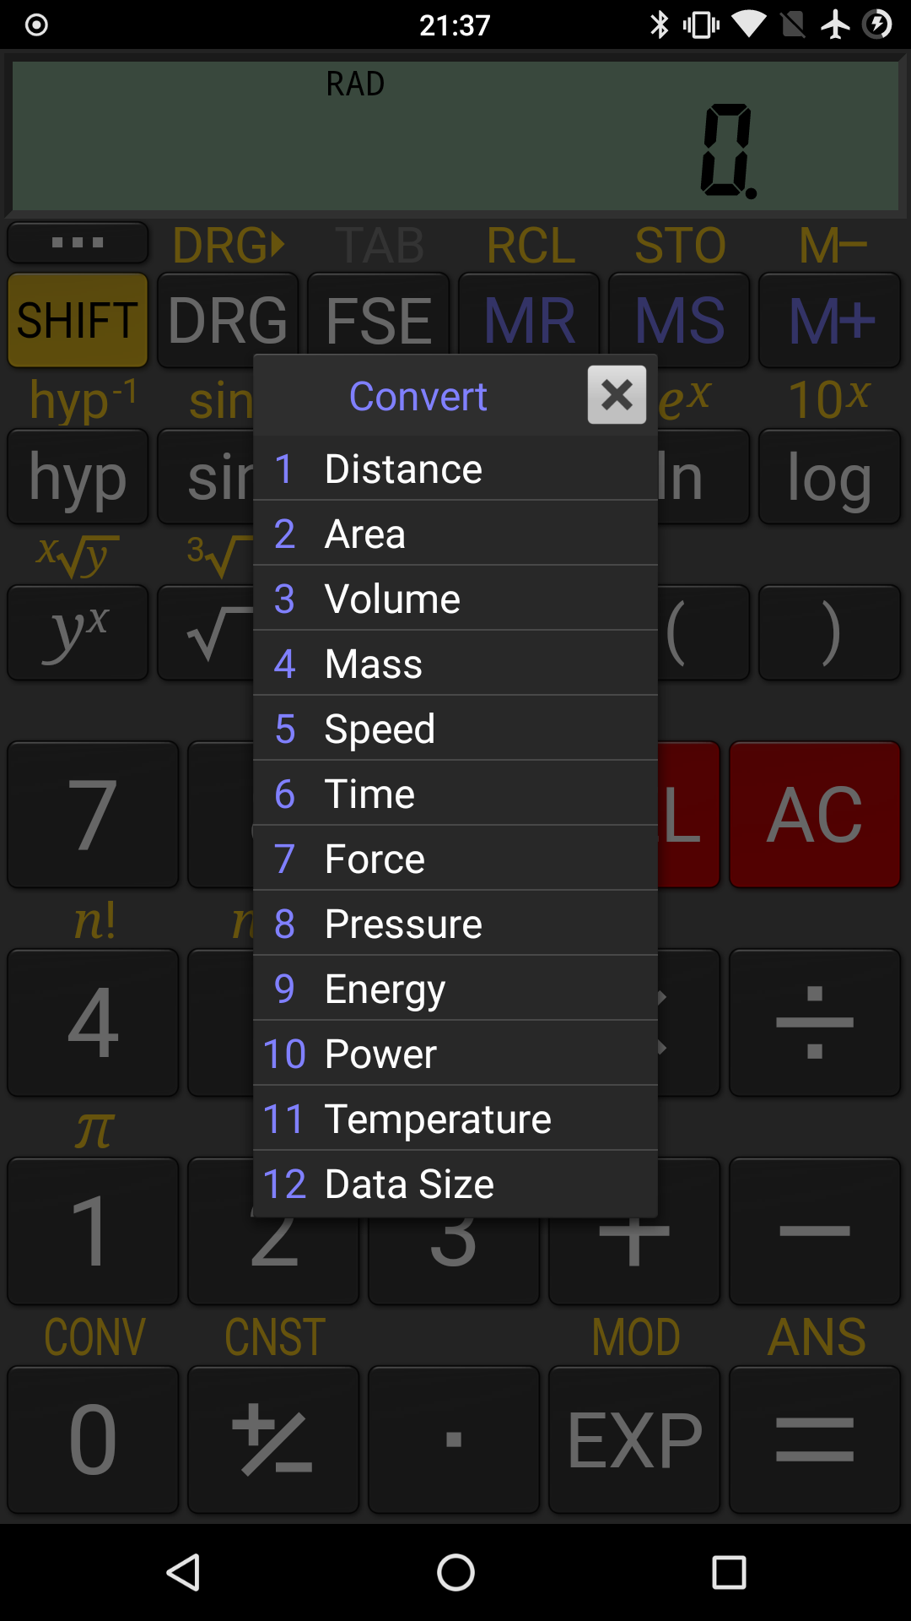Select Pressure from the list
The image size is (911, 1621).
point(455,924)
